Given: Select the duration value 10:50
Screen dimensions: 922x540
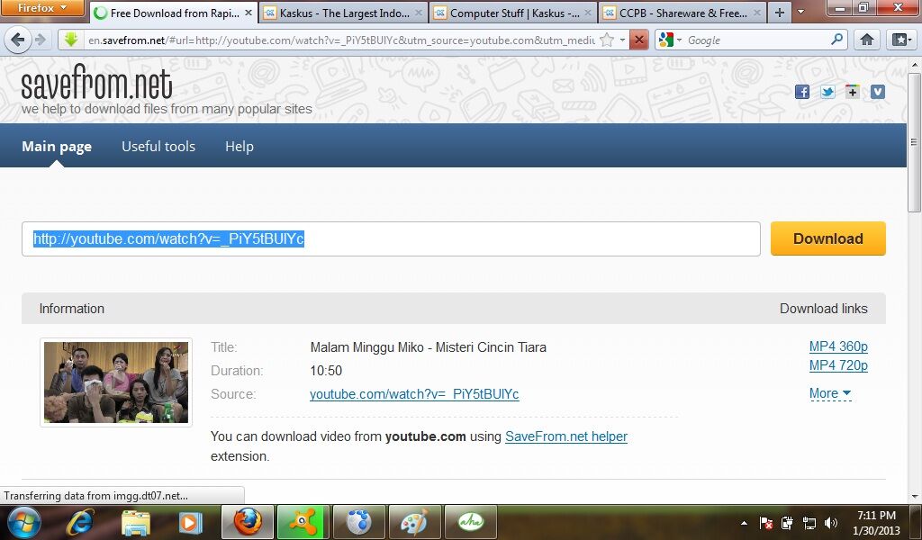Looking at the screenshot, I should [326, 371].
